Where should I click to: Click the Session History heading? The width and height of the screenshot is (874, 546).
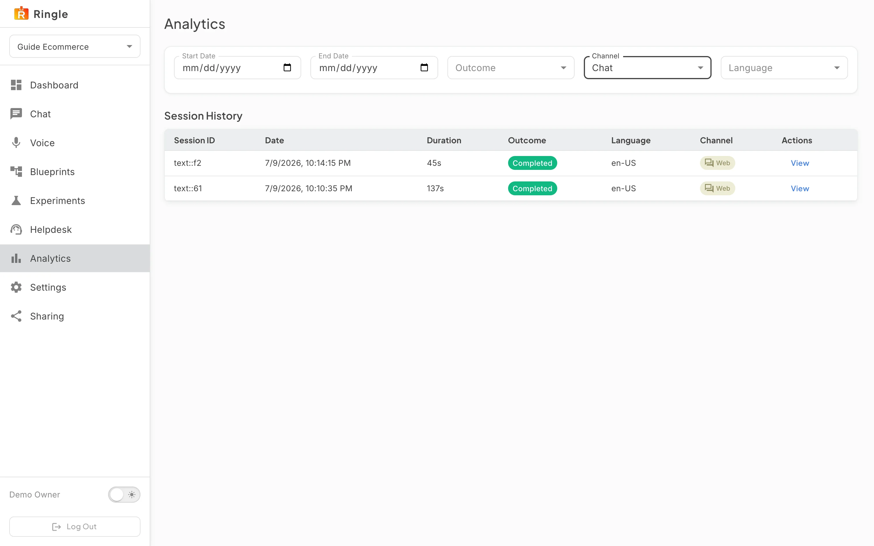coord(203,116)
